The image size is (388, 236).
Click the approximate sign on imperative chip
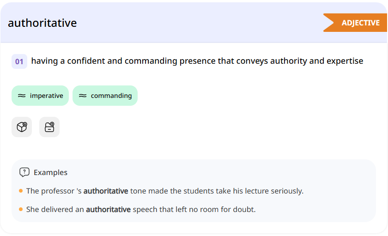coord(22,96)
